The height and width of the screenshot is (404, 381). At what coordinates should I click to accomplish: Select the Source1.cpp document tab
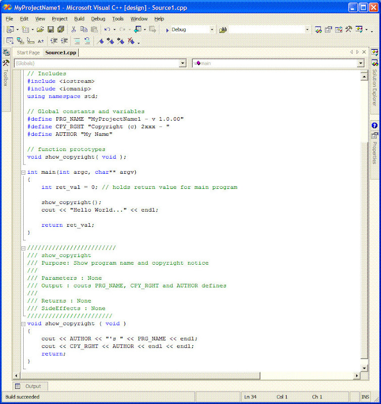point(61,53)
